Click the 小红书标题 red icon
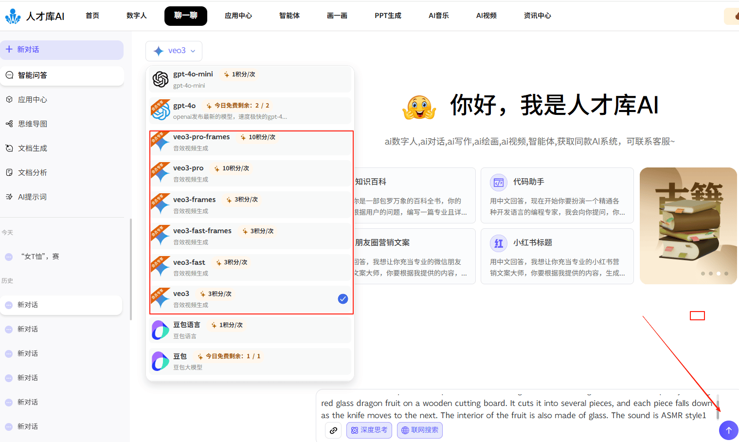This screenshot has width=739, height=442. 499,243
